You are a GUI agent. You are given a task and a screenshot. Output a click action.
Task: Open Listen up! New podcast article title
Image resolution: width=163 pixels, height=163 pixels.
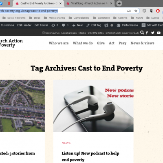point(90,156)
